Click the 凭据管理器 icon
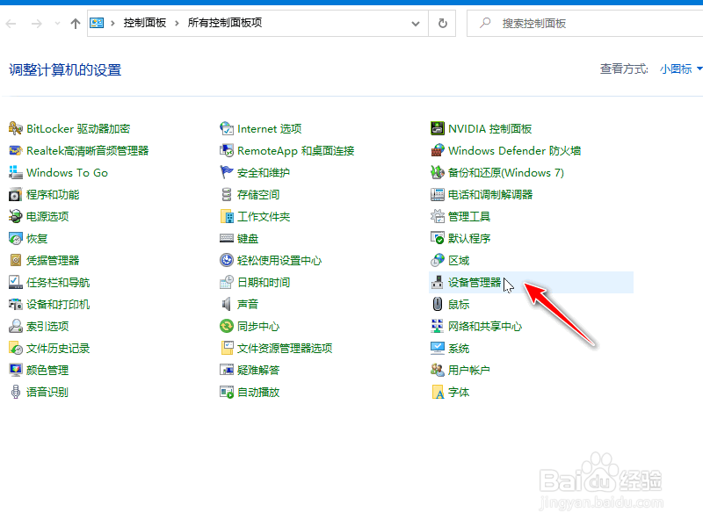 (x=15, y=260)
